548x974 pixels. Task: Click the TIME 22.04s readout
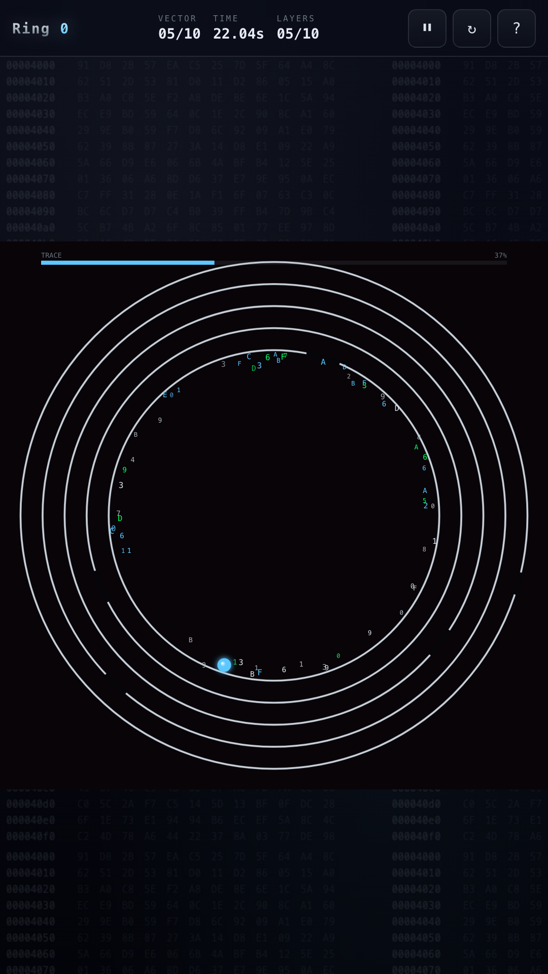pos(238,28)
